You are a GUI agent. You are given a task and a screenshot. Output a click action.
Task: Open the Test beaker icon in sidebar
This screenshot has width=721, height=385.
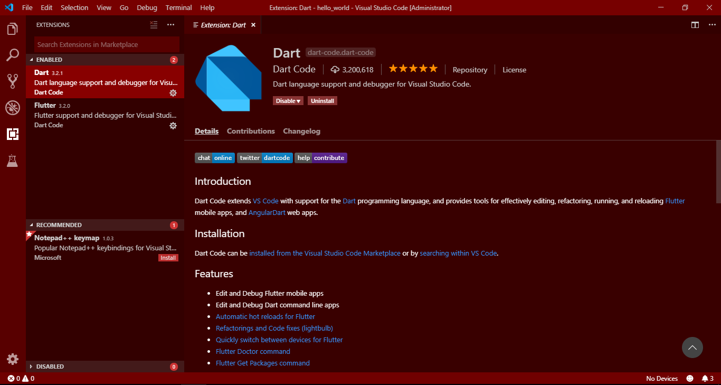tap(13, 161)
